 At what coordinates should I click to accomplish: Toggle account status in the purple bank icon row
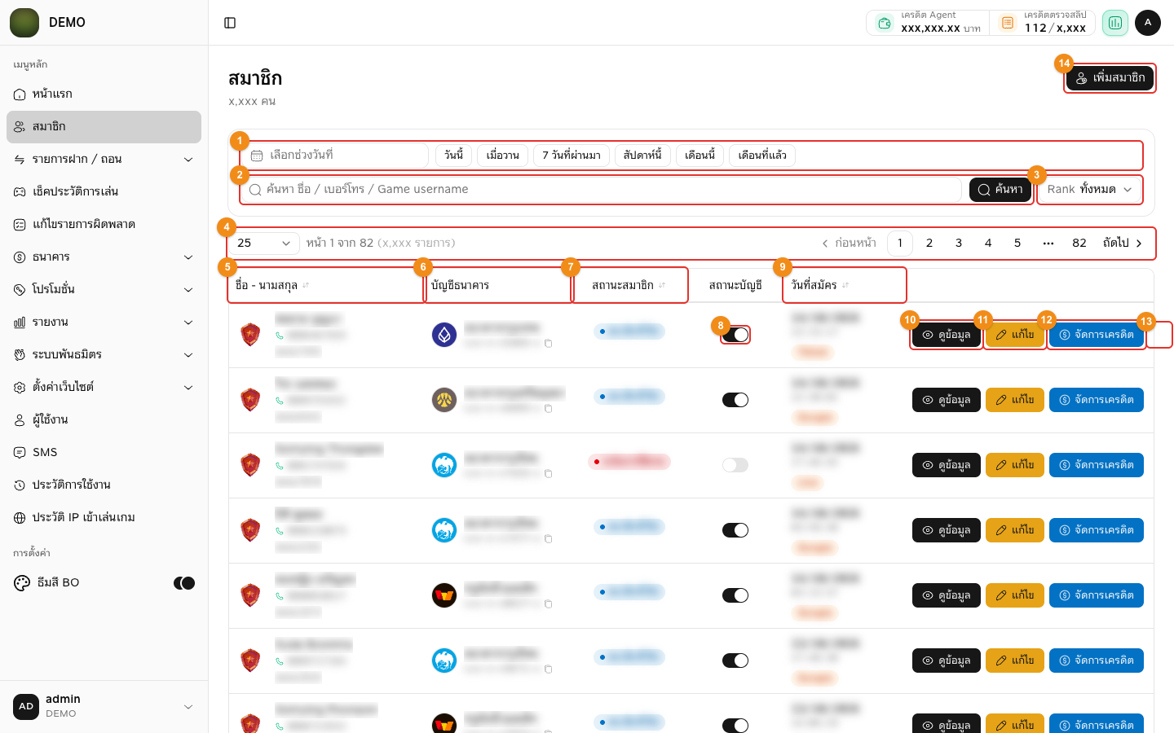[x=735, y=335]
